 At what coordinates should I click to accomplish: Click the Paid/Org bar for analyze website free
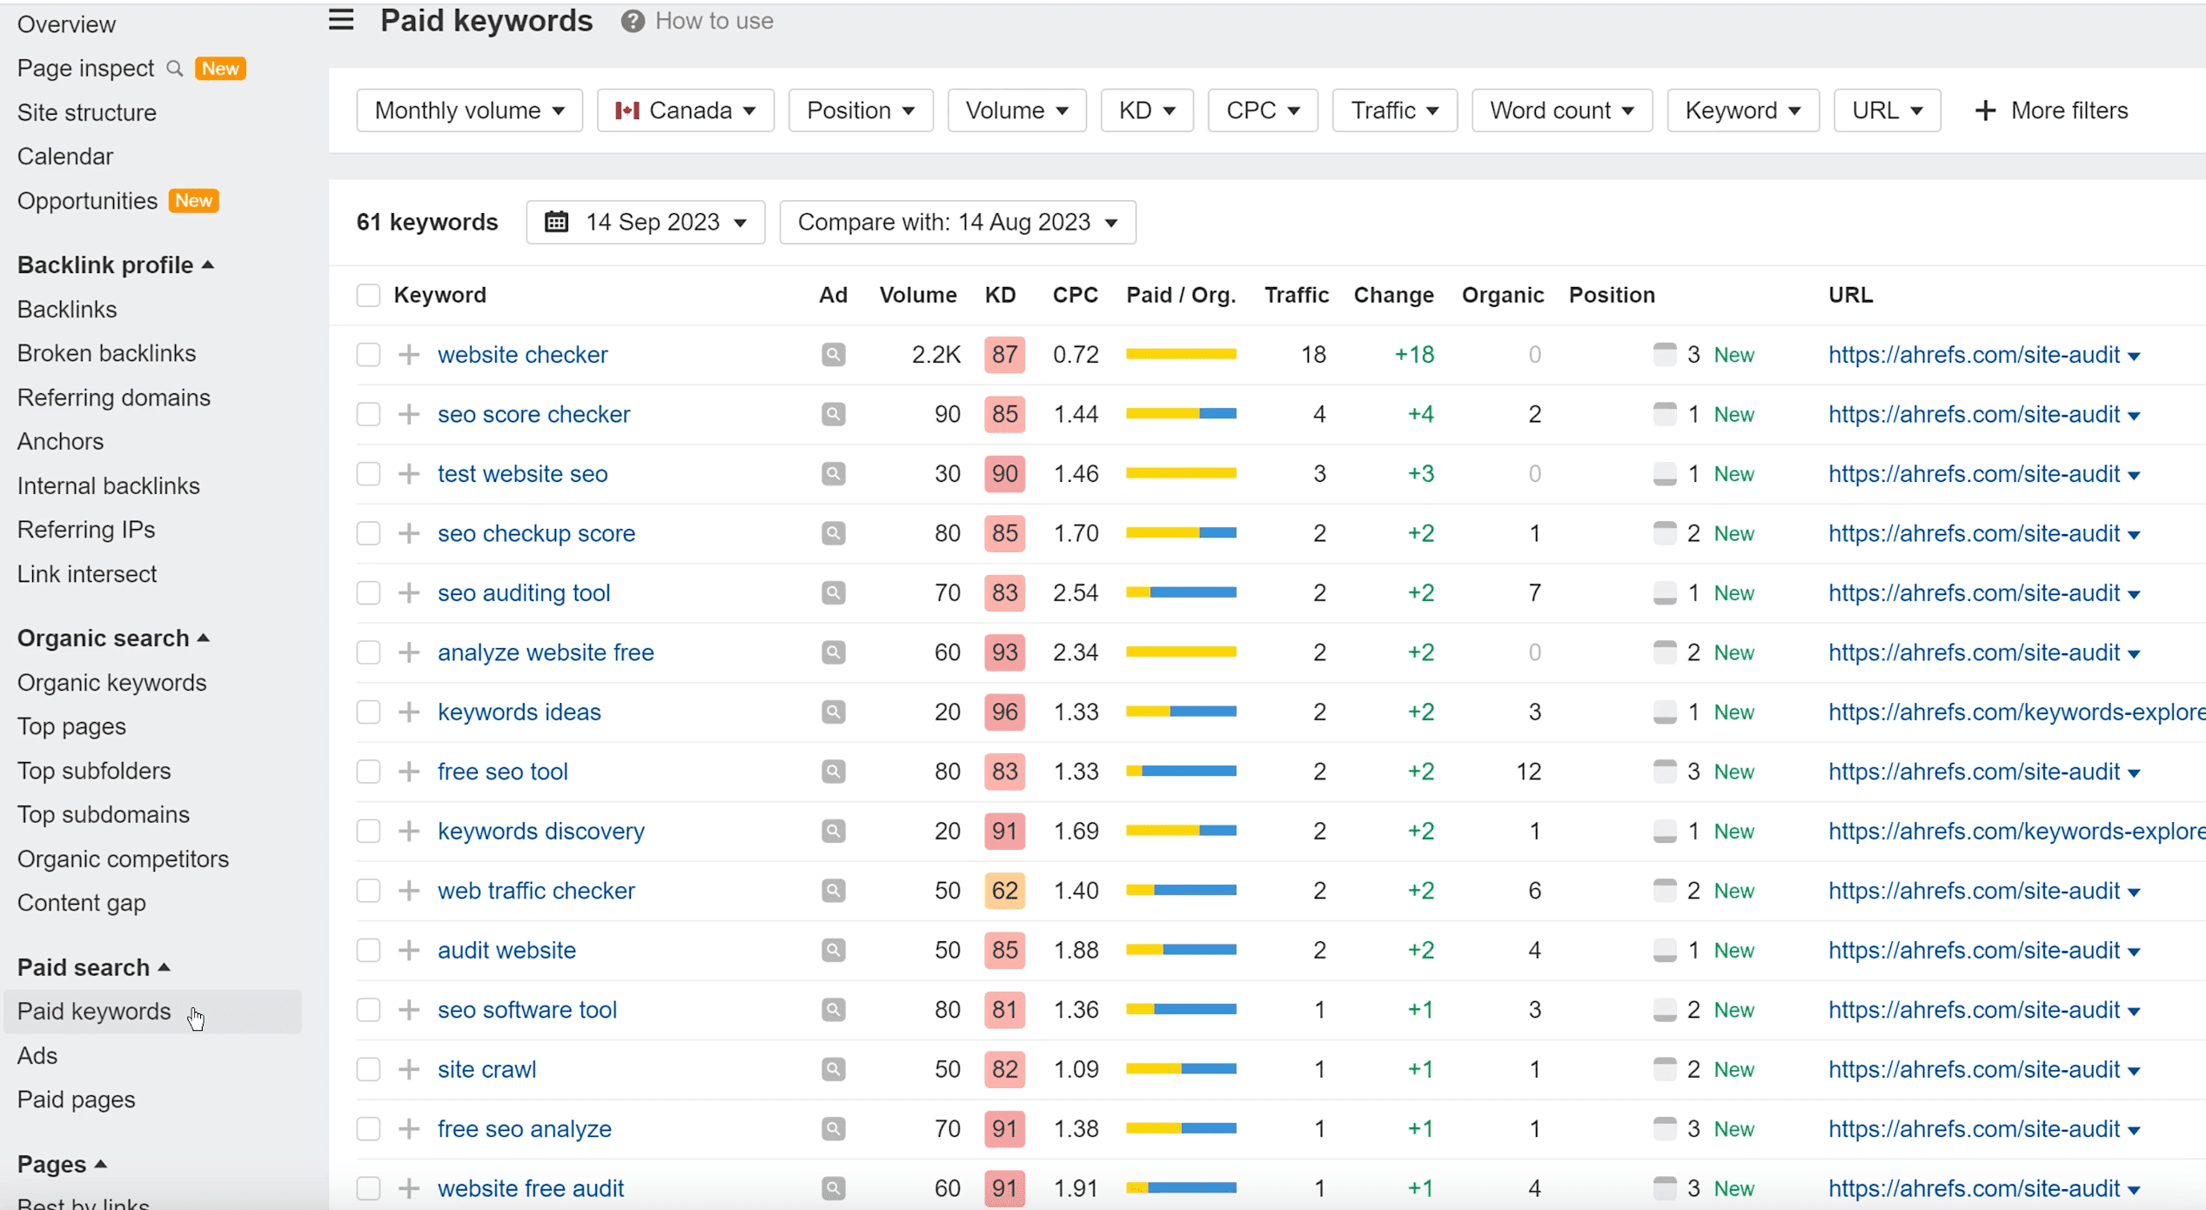click(1180, 652)
